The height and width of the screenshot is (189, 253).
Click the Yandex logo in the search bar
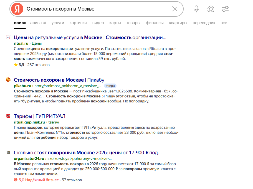17,9
